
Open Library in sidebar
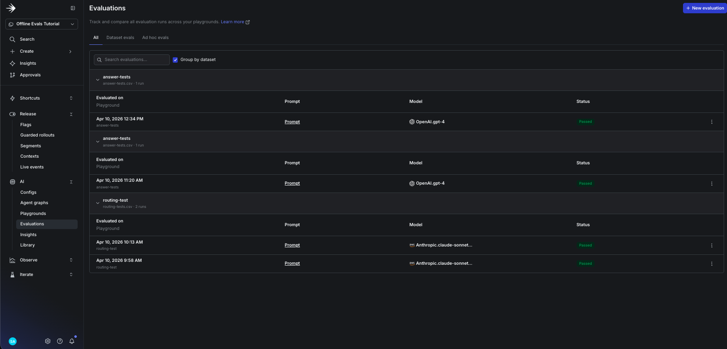tap(27, 245)
